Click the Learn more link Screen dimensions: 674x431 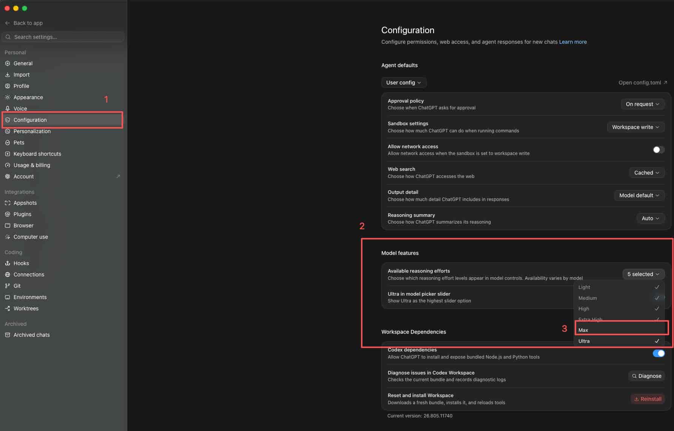coord(573,42)
